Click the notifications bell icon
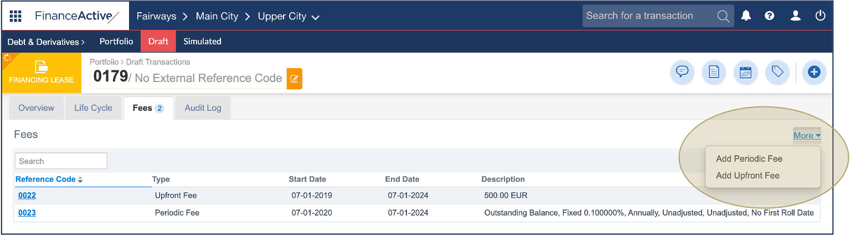Viewport: 850px width, 235px height. (746, 16)
